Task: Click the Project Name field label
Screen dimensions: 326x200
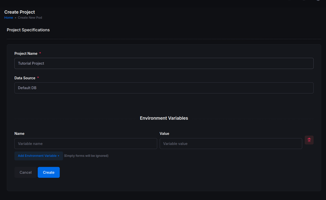Action: point(26,54)
